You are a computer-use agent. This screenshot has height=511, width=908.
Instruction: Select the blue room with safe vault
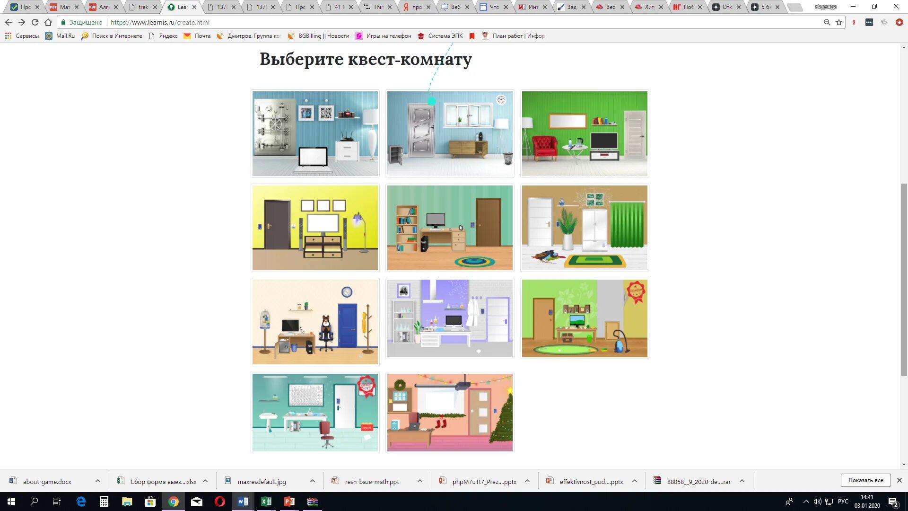(315, 133)
